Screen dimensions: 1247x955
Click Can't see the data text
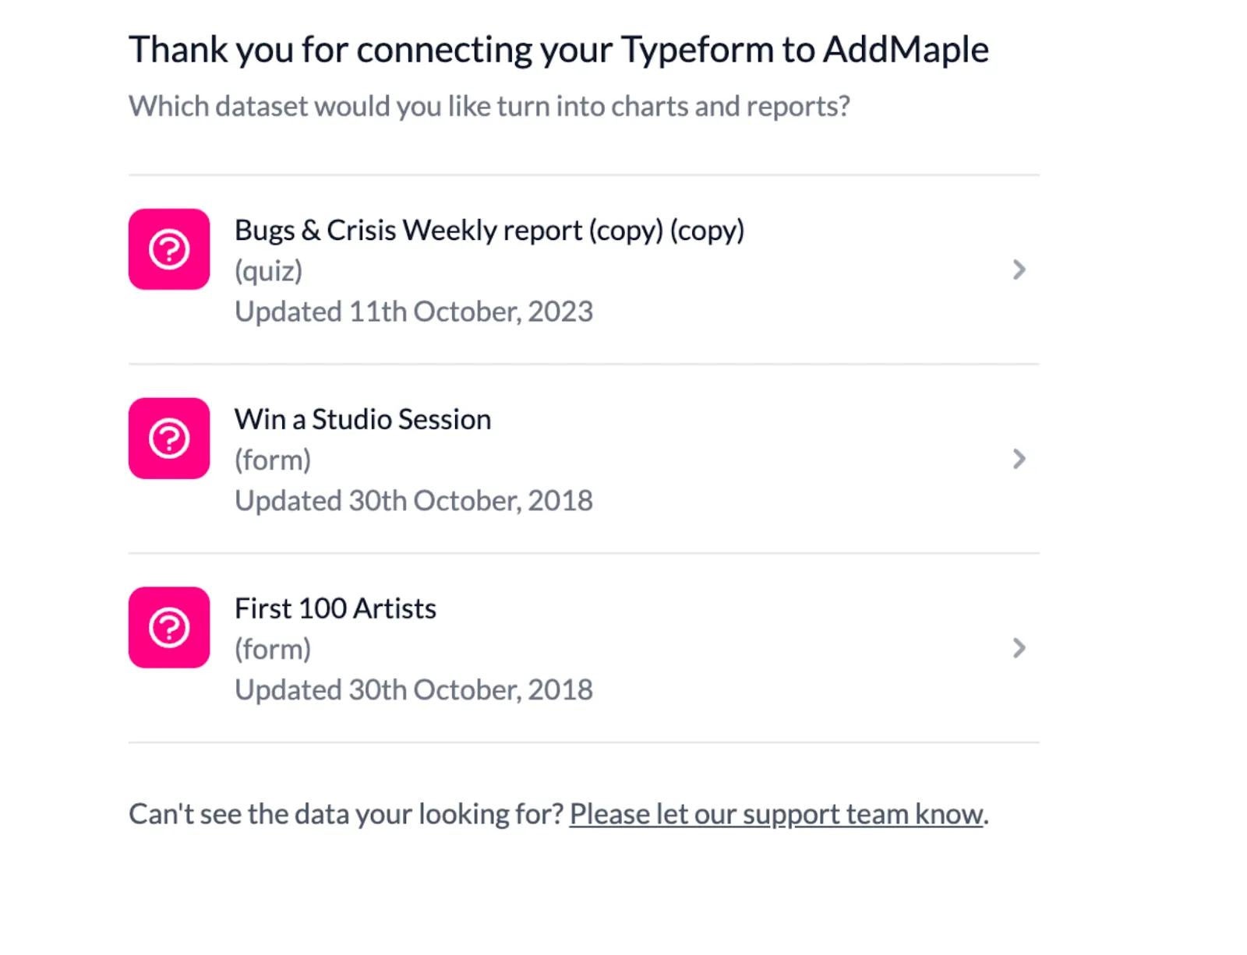(346, 814)
